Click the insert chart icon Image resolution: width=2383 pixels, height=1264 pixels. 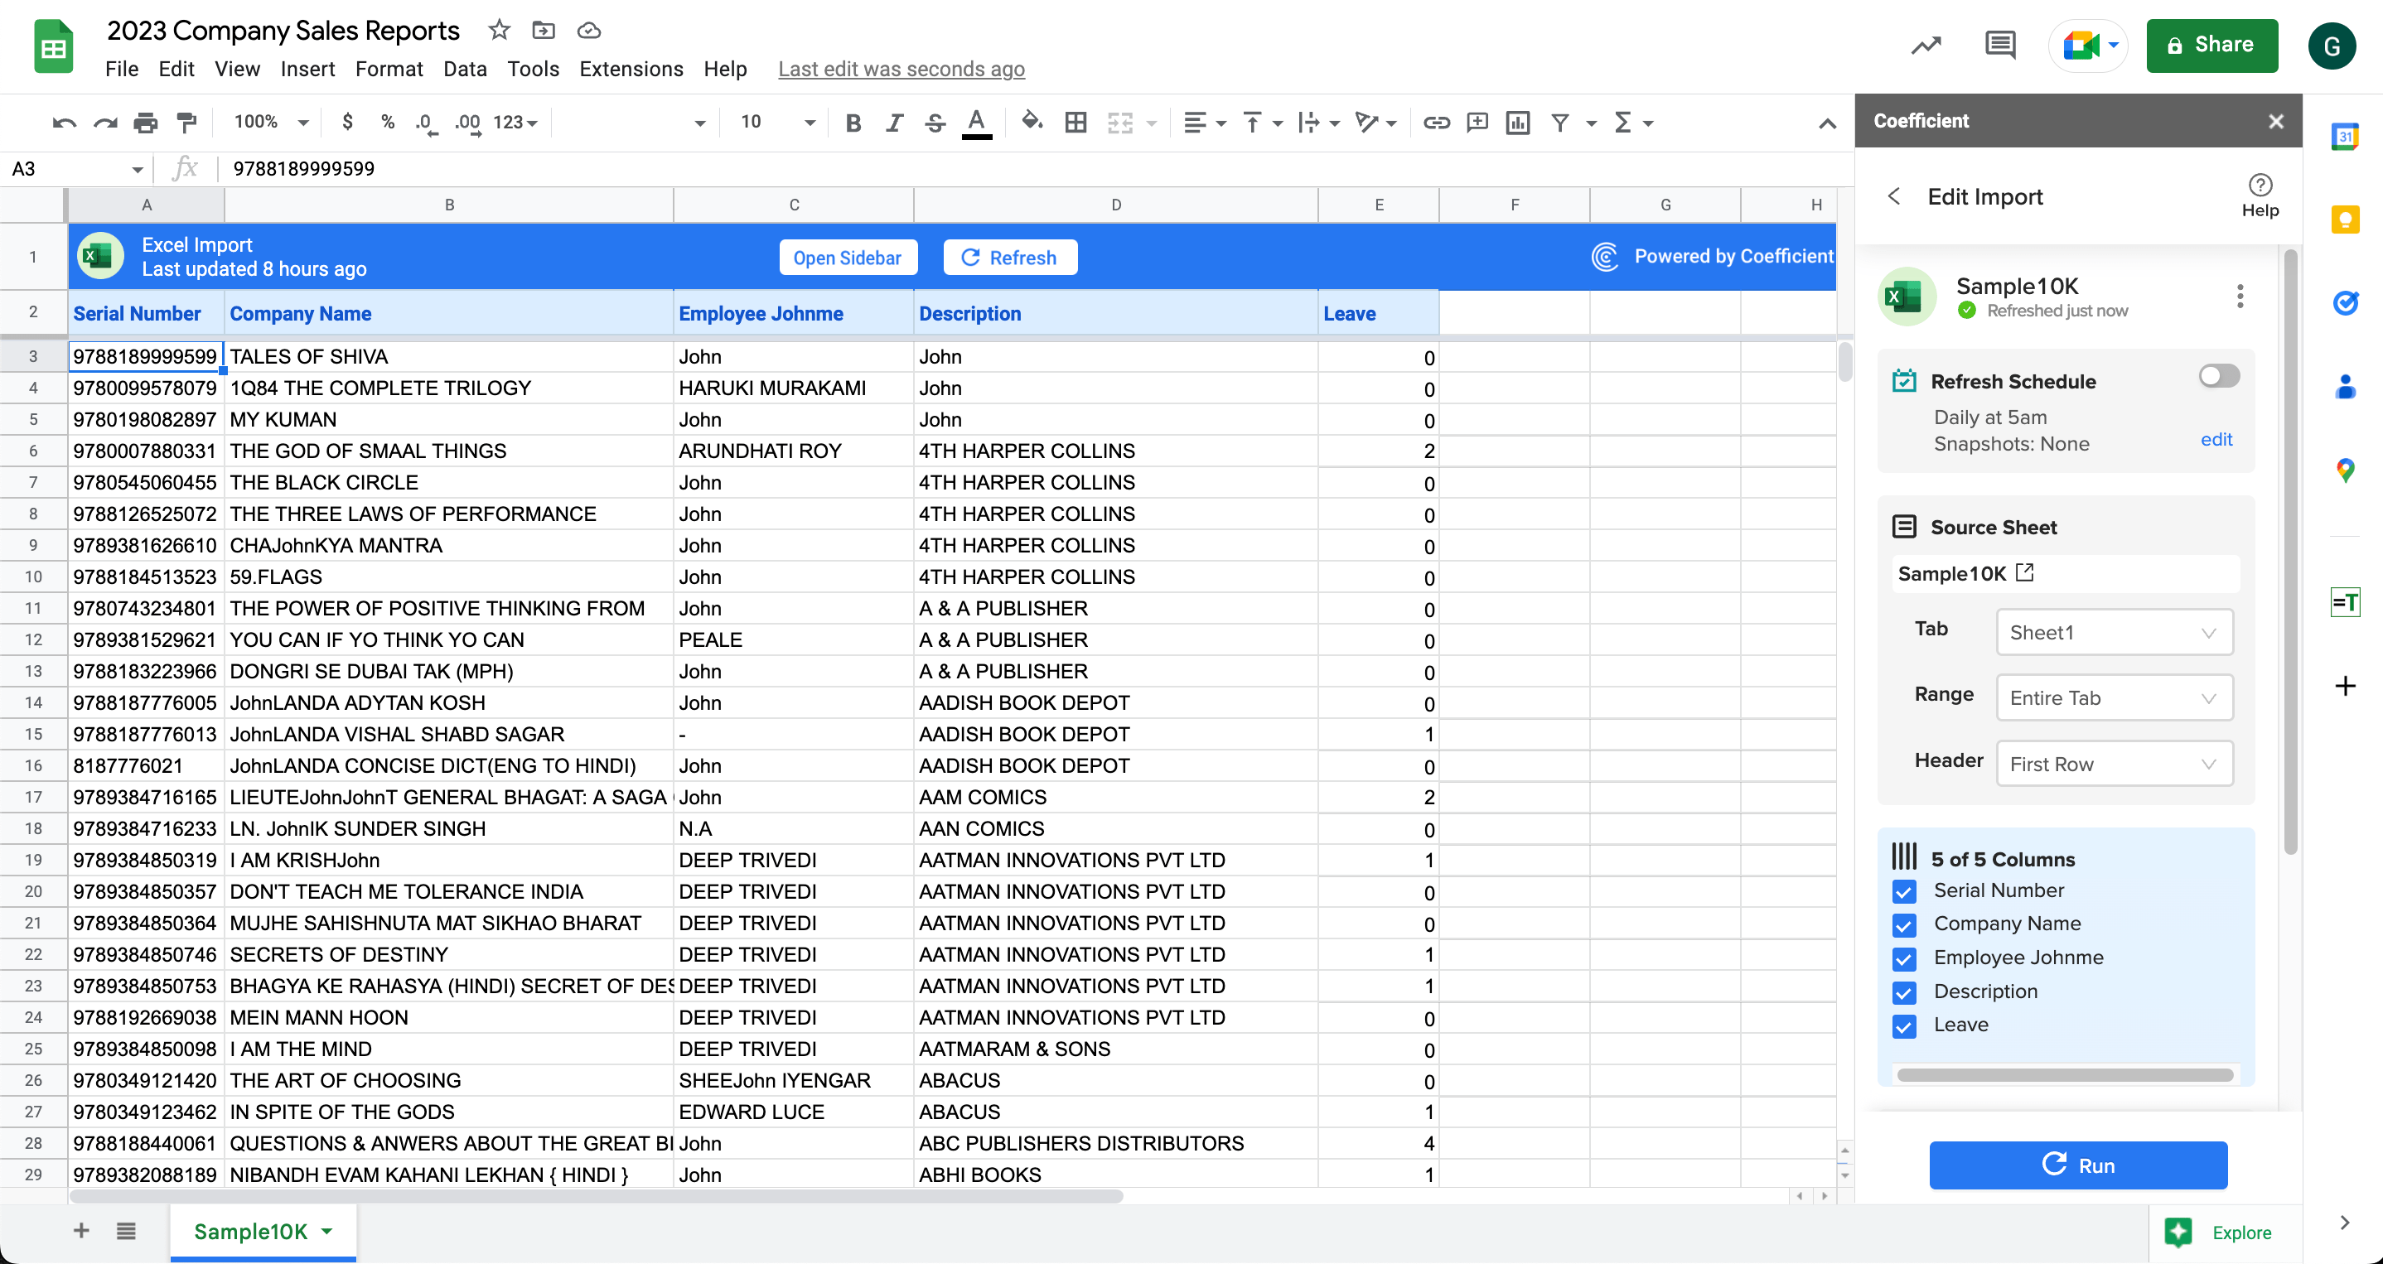coord(1517,122)
